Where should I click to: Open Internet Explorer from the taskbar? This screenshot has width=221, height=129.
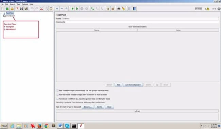(x=12, y=126)
